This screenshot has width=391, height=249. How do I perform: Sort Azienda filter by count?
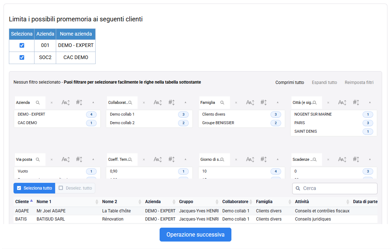click(79, 102)
